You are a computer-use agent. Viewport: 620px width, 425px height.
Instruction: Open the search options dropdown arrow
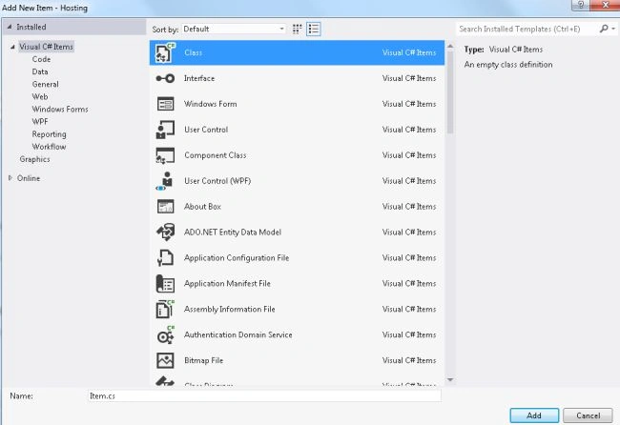(x=613, y=29)
